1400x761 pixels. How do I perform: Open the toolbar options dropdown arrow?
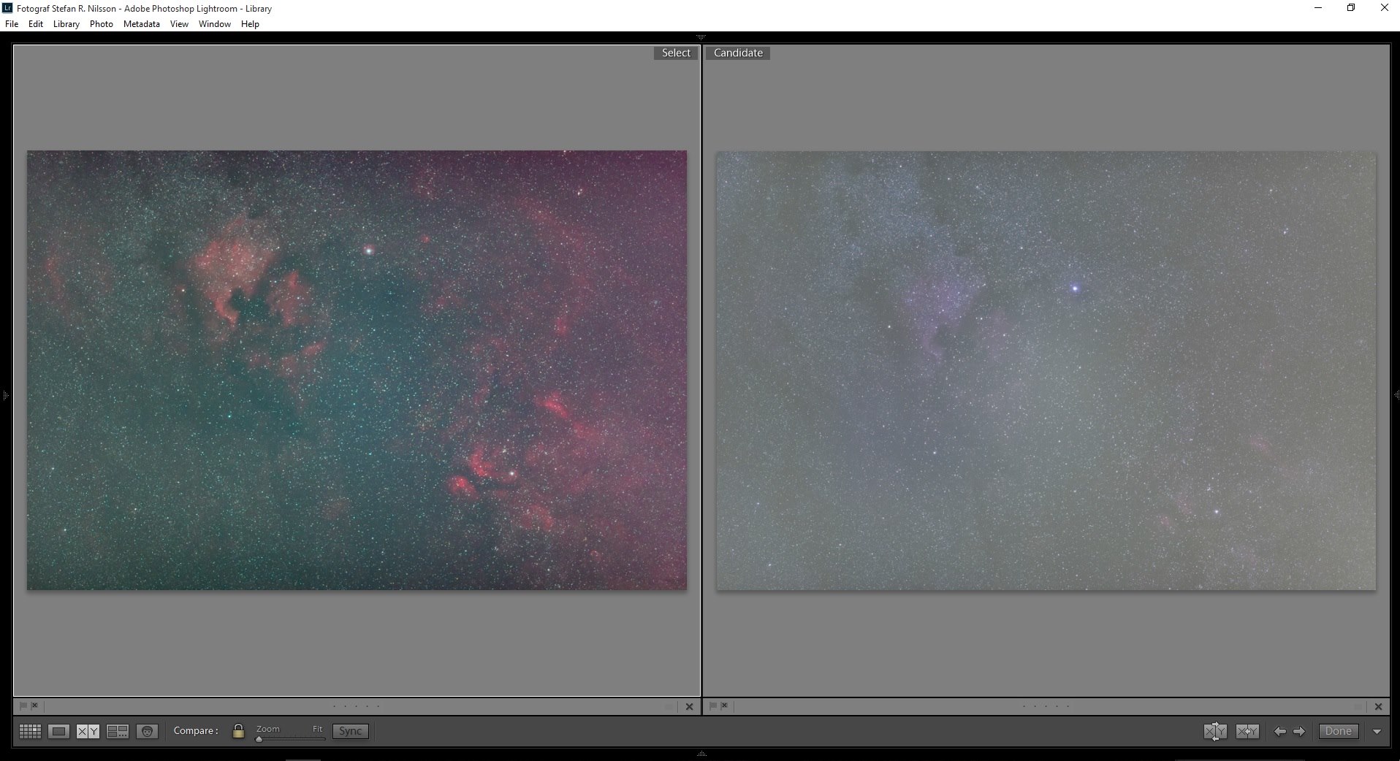click(x=1377, y=731)
